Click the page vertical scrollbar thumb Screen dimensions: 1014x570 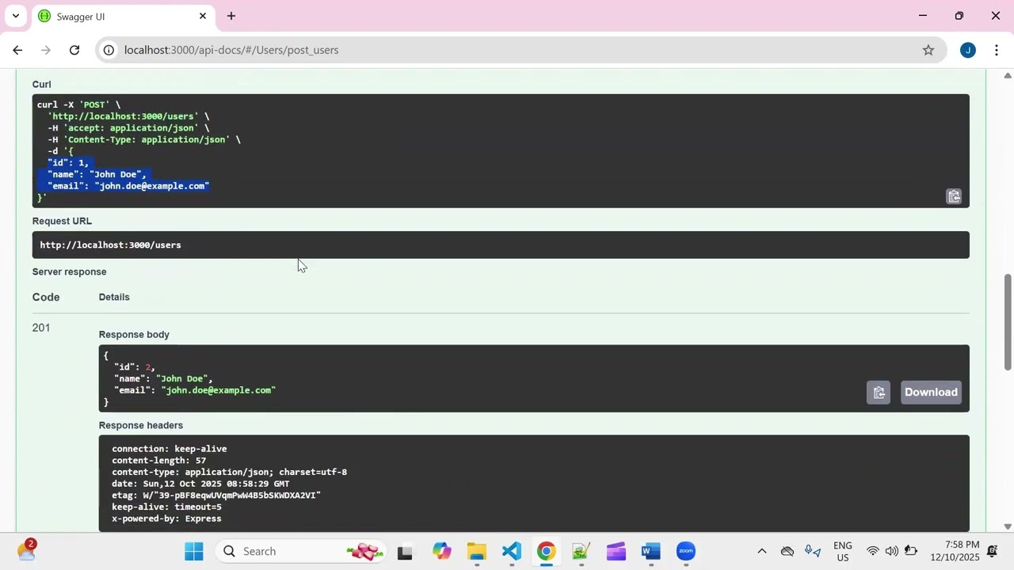1008,322
